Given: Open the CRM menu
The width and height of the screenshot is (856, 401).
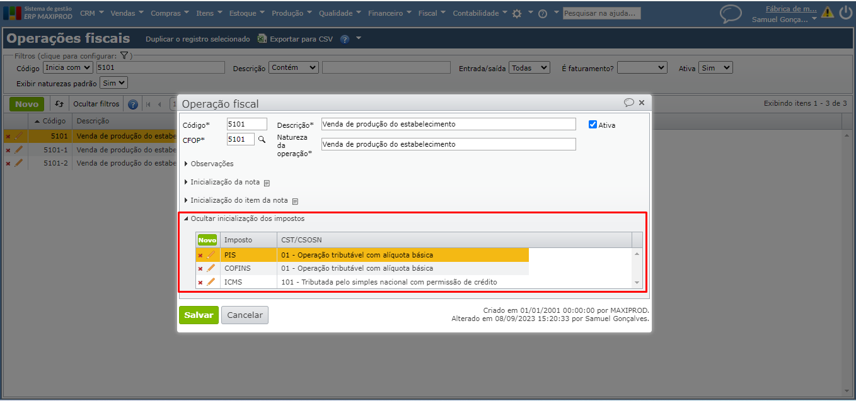Looking at the screenshot, I should (92, 13).
